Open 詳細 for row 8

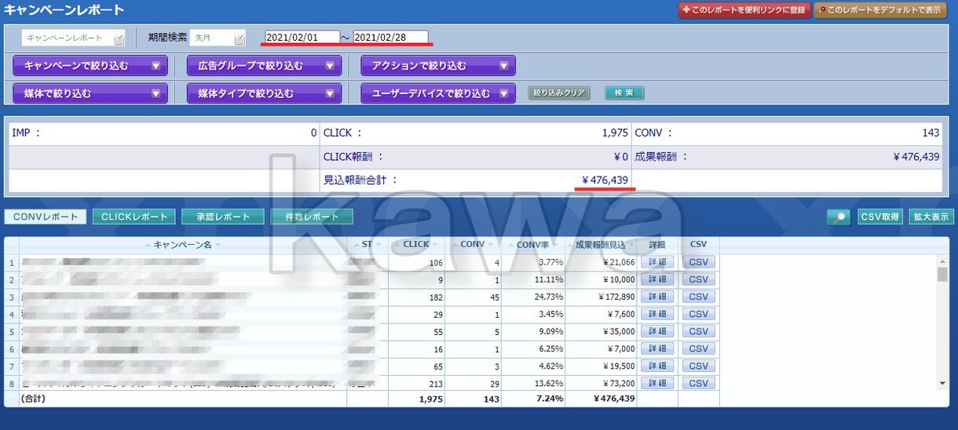[657, 383]
